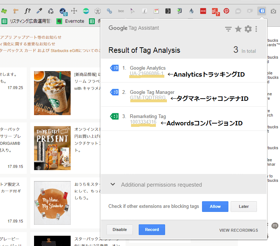
Task: Click the bcc extension icon
Action: tap(121, 11)
